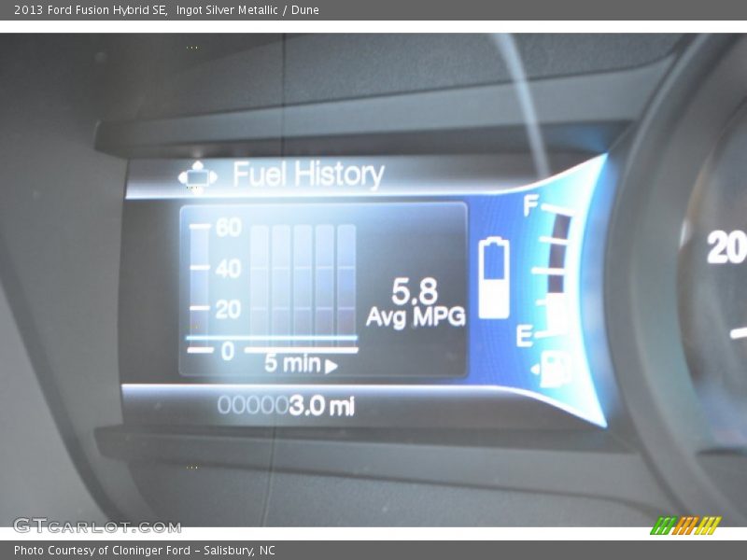Expand the 5 min interval arrow

tap(331, 367)
